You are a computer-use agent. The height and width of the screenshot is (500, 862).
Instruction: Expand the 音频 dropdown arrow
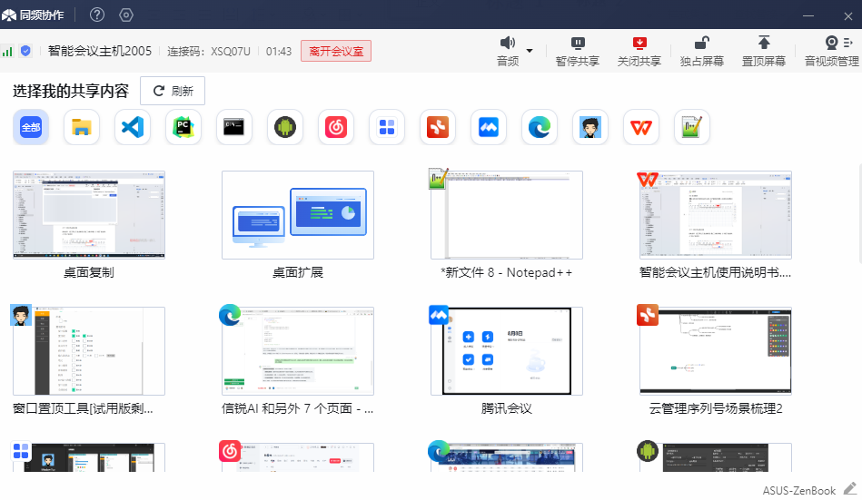pyautogui.click(x=530, y=51)
